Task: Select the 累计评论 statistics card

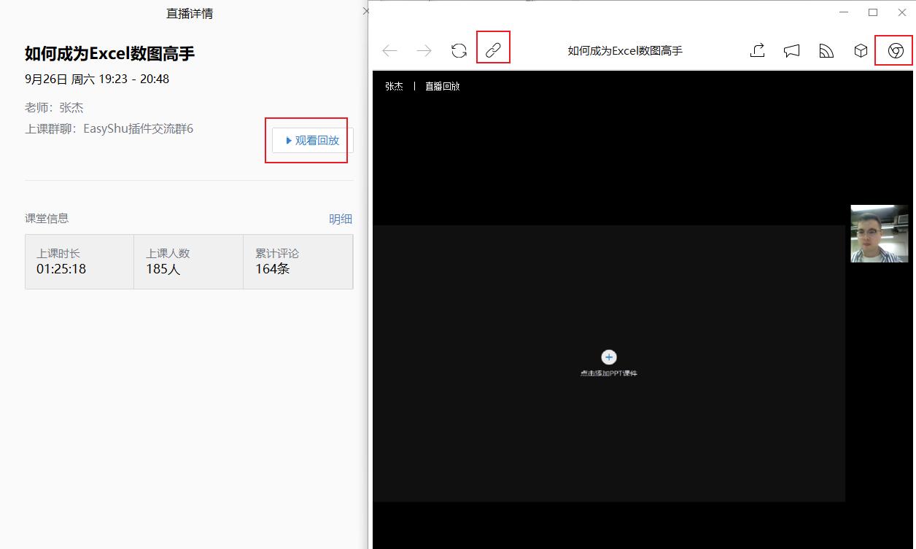Action: click(x=298, y=261)
